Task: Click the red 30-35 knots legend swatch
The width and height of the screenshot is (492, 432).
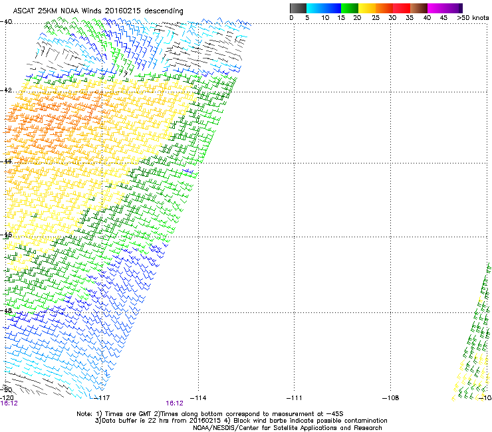Action: (402, 8)
